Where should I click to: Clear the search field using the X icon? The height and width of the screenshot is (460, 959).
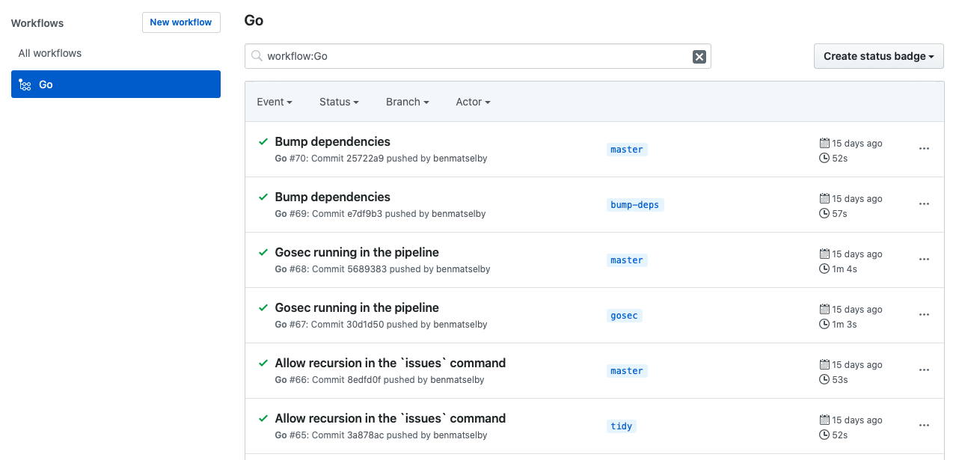[699, 56]
